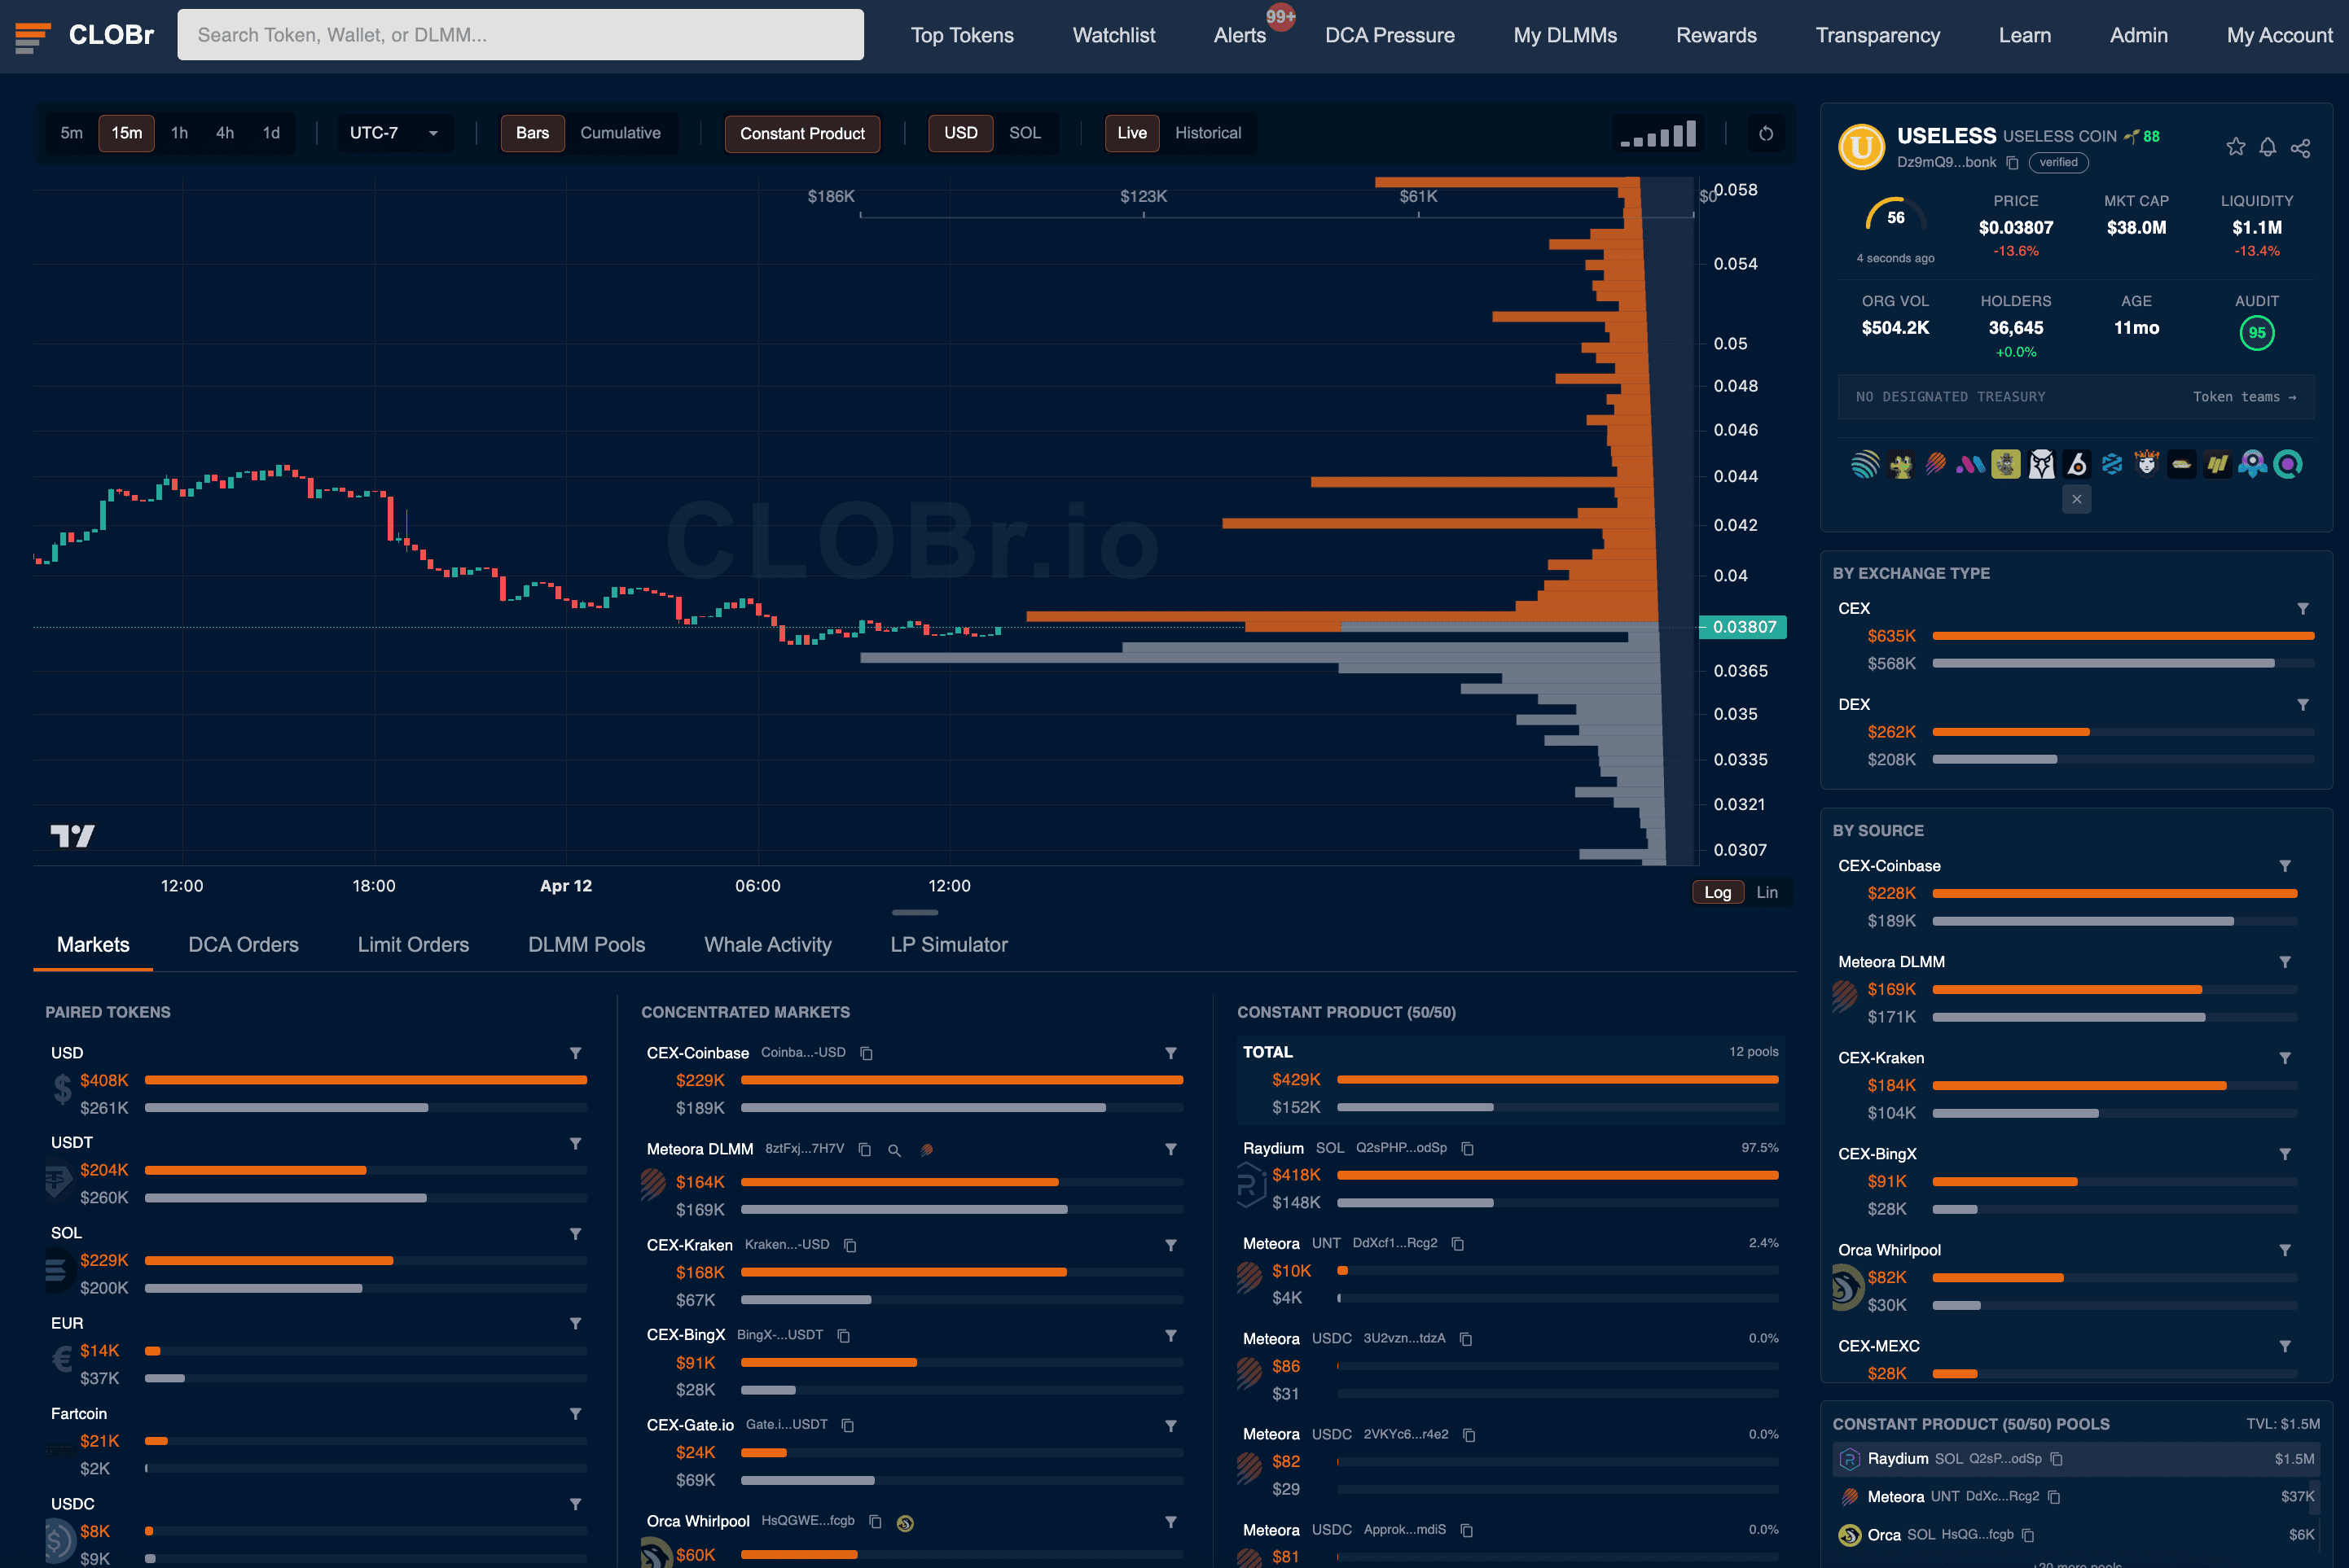2349x1568 pixels.
Task: Filter by CEX exchange type funnel
Action: click(2303, 608)
